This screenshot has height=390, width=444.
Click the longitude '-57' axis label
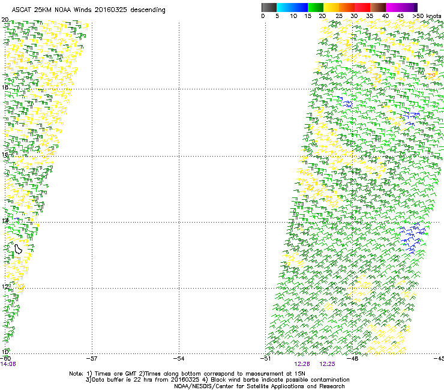92,359
